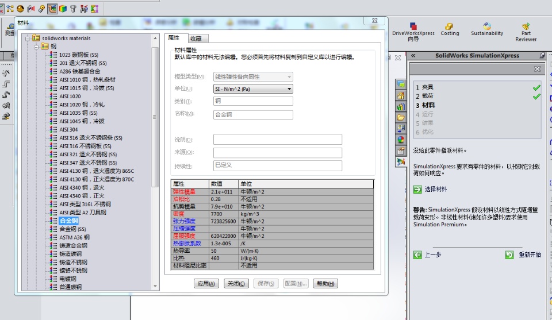
Task: Click materials list scroll down arrow
Action: point(155,287)
